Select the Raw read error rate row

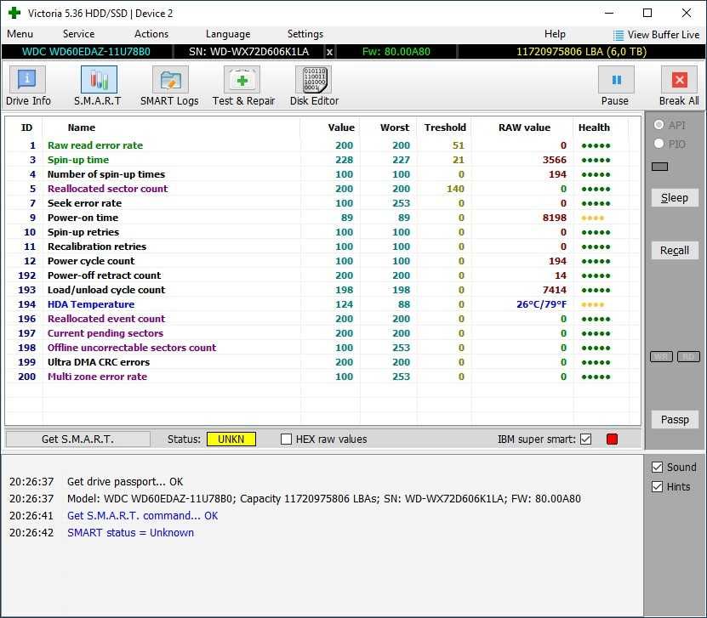pos(322,145)
